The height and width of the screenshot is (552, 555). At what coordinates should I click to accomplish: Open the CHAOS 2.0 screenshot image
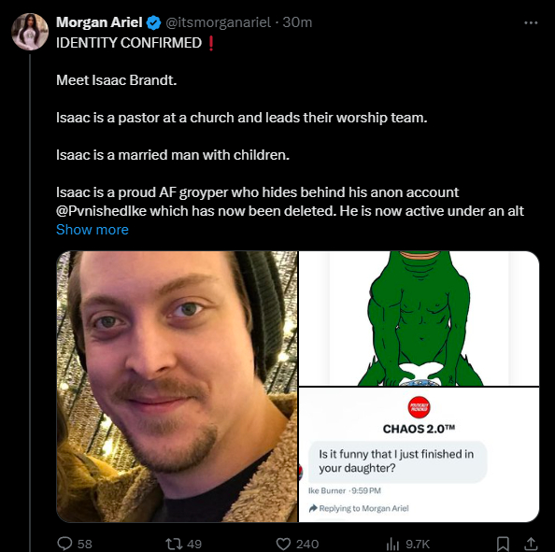[420, 455]
